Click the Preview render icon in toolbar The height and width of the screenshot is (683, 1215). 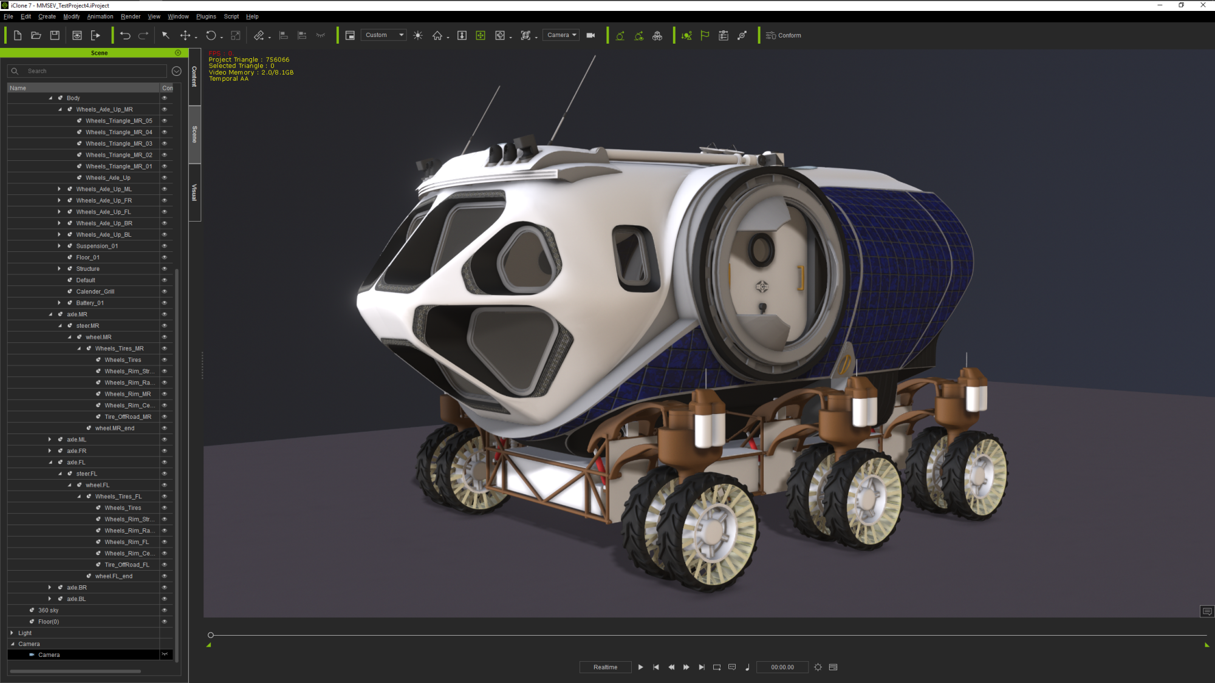77,35
